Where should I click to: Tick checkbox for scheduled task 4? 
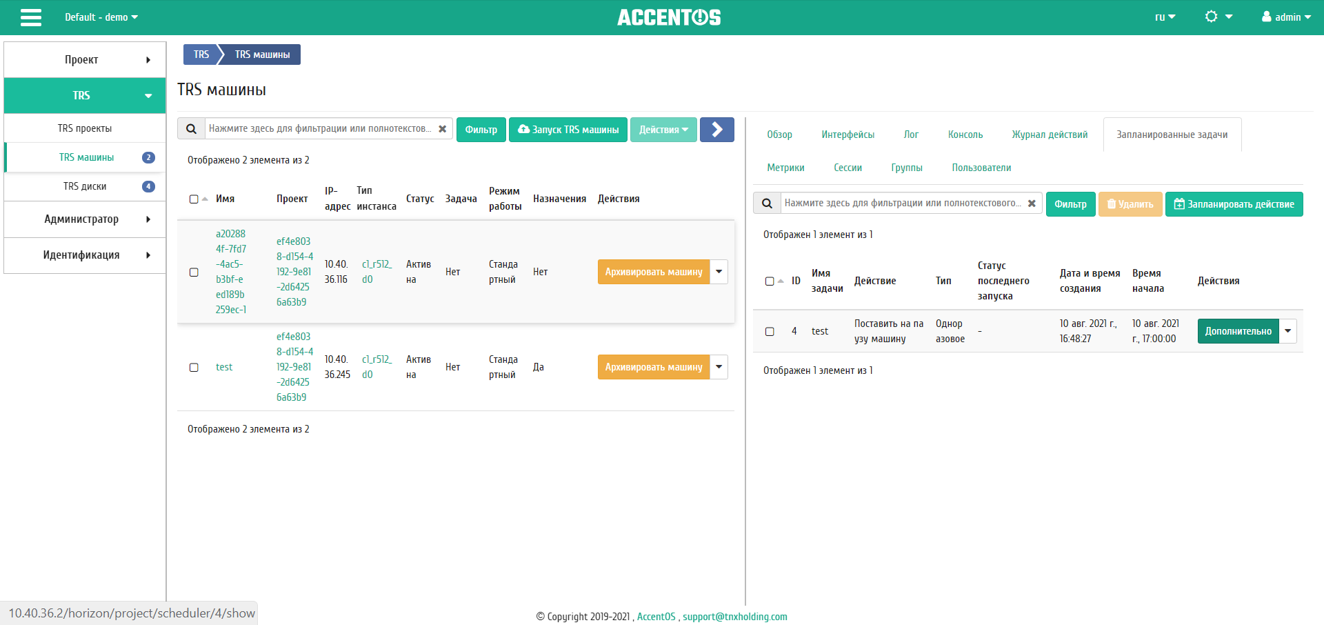[x=770, y=331]
